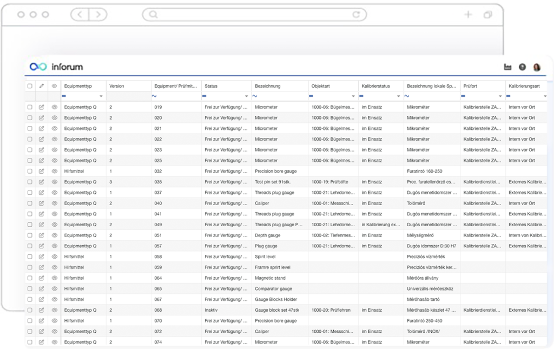Open the help icon in the header
Viewport: 554px width, 349px height.
tap(522, 67)
